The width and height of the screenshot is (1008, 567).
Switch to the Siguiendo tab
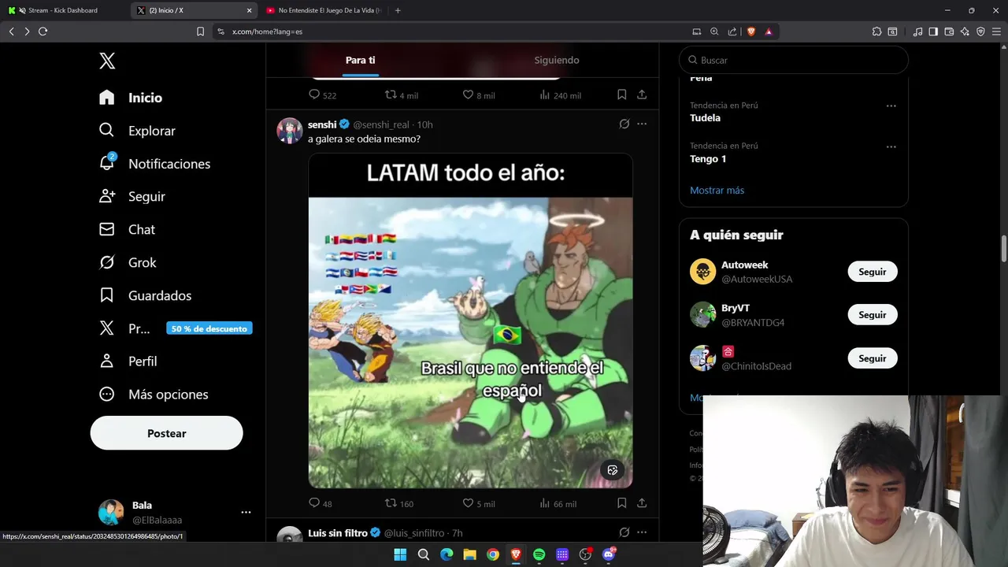coord(557,61)
